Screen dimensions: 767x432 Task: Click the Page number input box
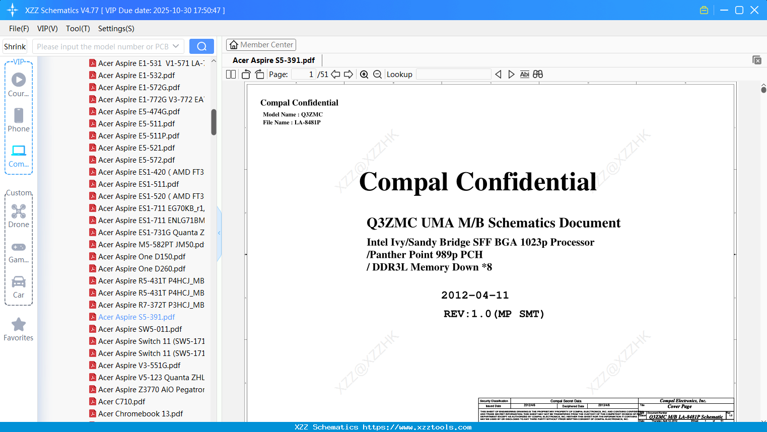[x=304, y=75]
